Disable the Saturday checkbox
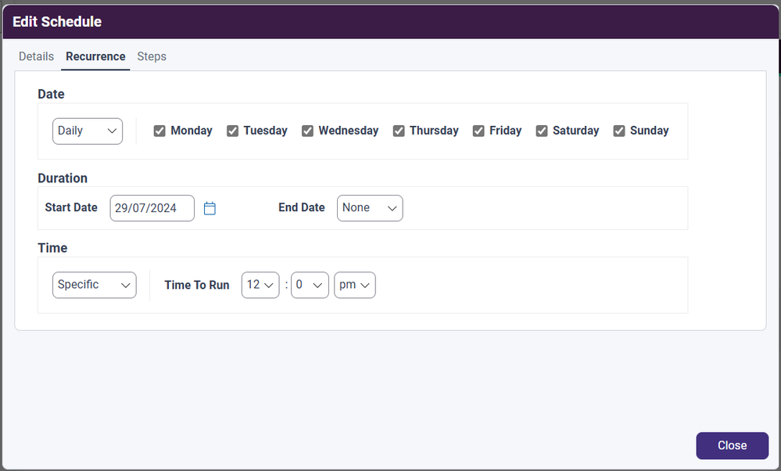This screenshot has height=471, width=781. (x=542, y=131)
